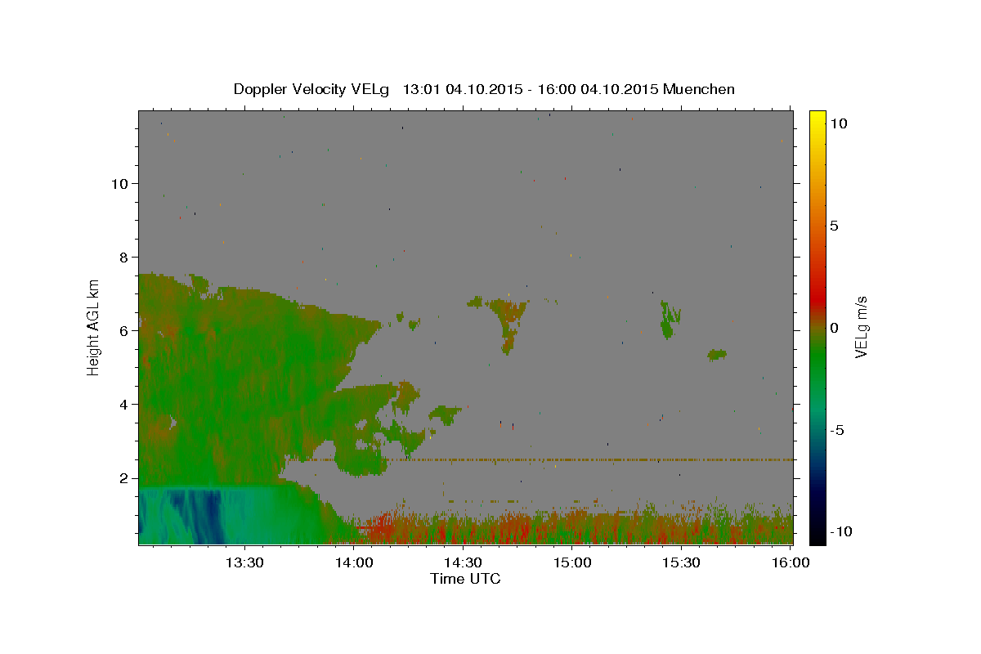Click the height axis label '10'
This screenshot has width=981, height=654.
tap(119, 183)
